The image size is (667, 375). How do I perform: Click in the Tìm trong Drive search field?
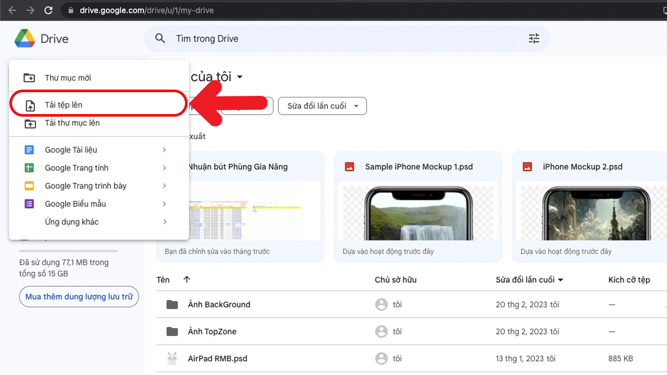pos(347,39)
